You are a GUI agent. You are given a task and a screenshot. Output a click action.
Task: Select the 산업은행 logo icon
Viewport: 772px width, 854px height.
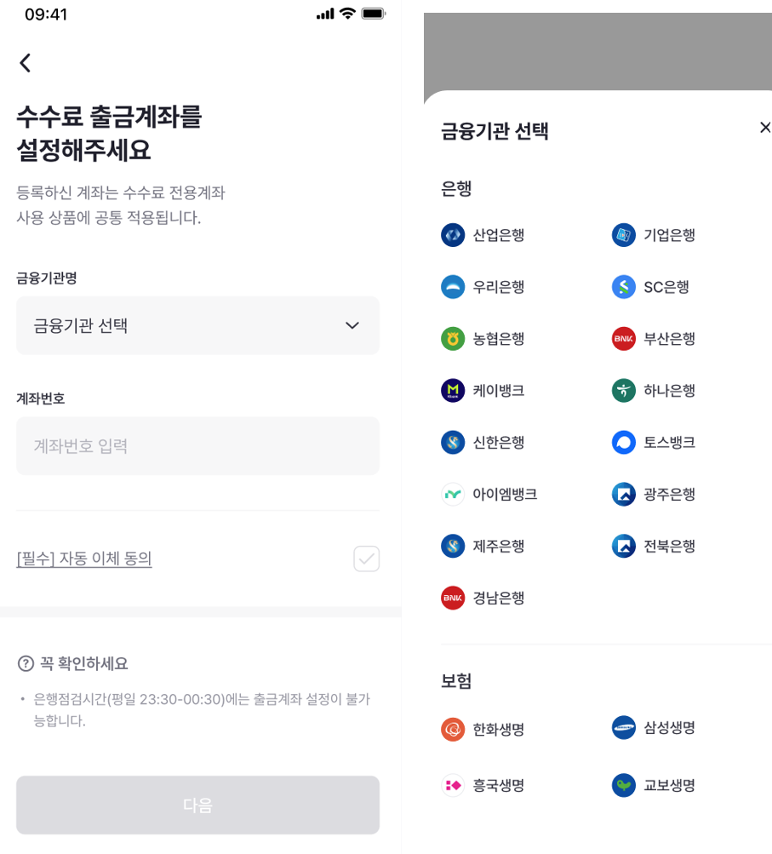[453, 235]
